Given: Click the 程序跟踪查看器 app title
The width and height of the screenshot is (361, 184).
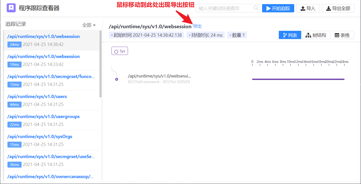Looking at the screenshot, I should [x=39, y=8].
